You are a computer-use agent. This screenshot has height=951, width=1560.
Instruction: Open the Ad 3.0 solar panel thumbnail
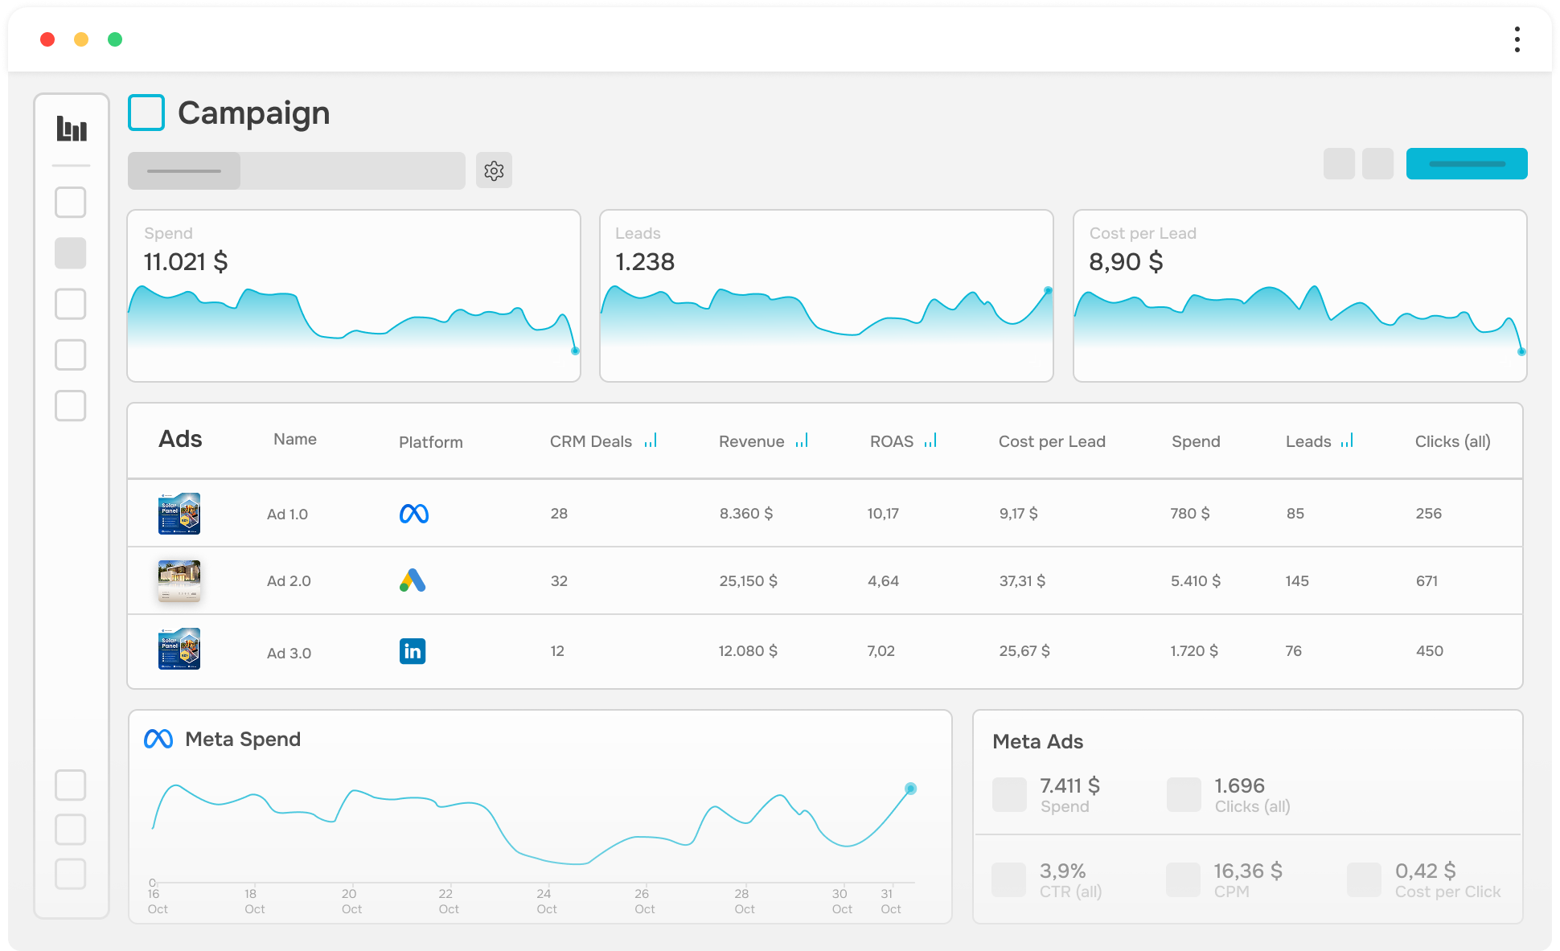(179, 649)
